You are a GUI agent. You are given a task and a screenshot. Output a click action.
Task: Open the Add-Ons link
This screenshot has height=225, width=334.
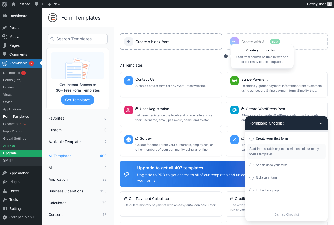[21, 146]
